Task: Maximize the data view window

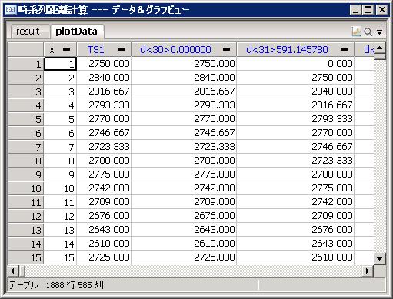Action: [x=368, y=10]
